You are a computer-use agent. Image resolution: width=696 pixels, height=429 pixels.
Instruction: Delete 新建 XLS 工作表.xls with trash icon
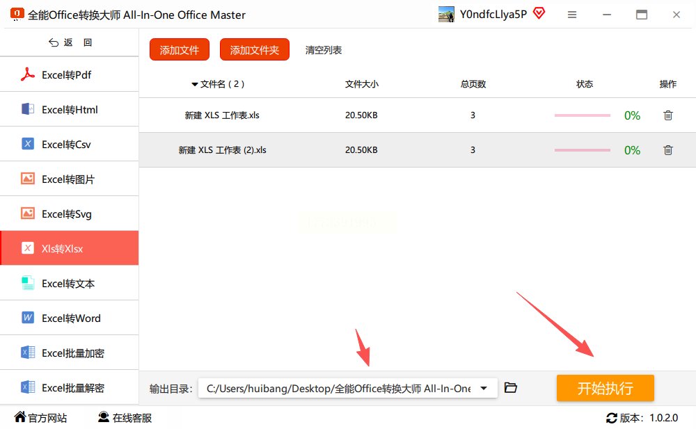[x=667, y=115]
